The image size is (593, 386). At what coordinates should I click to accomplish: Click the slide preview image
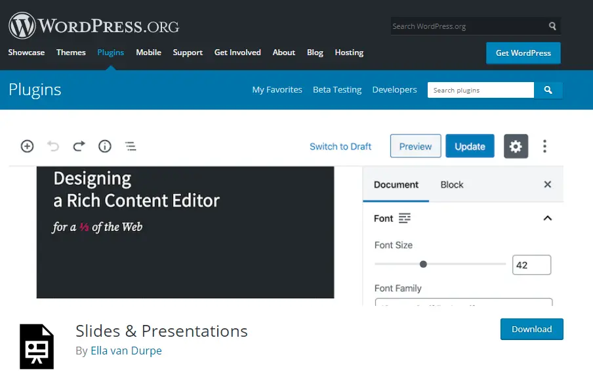pyautogui.click(x=185, y=232)
